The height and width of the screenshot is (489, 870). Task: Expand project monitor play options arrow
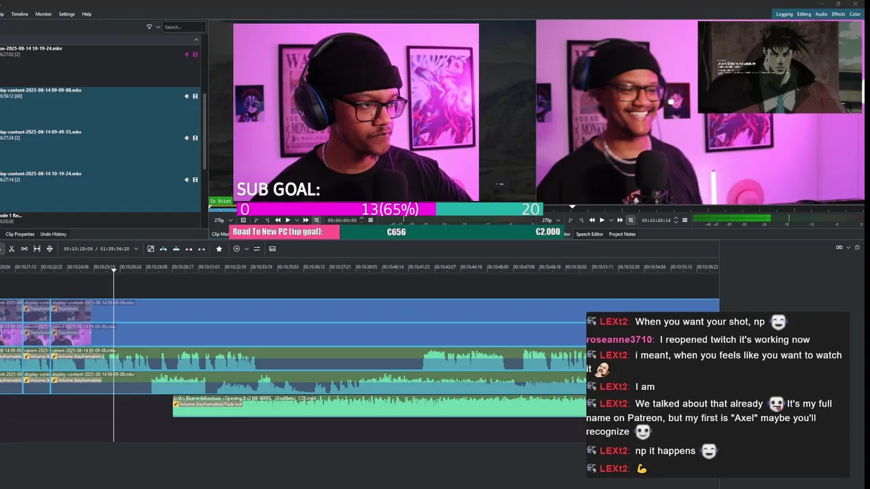(x=611, y=220)
